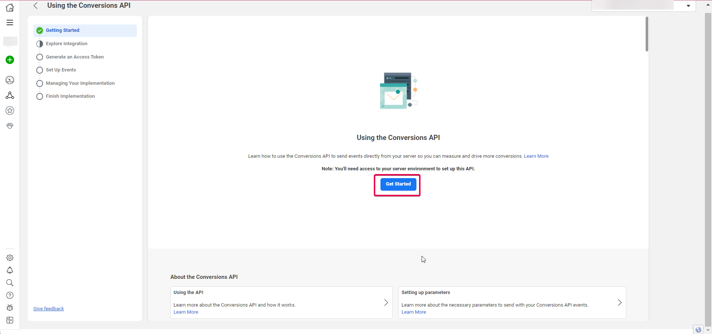Select the Set Up Events step
Image resolution: width=712 pixels, height=334 pixels.
(61, 70)
